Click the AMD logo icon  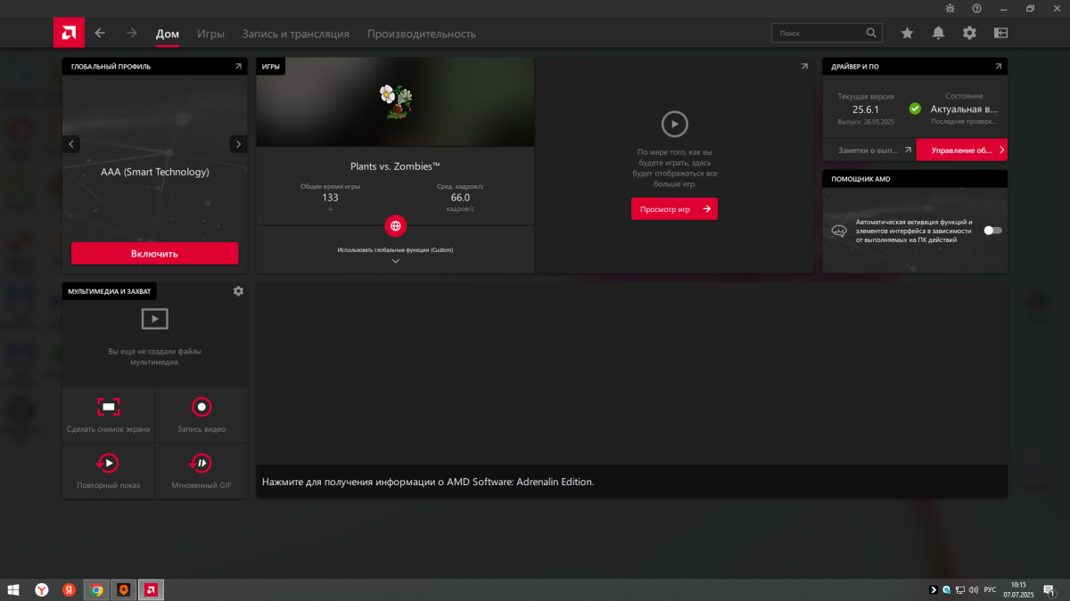[69, 33]
